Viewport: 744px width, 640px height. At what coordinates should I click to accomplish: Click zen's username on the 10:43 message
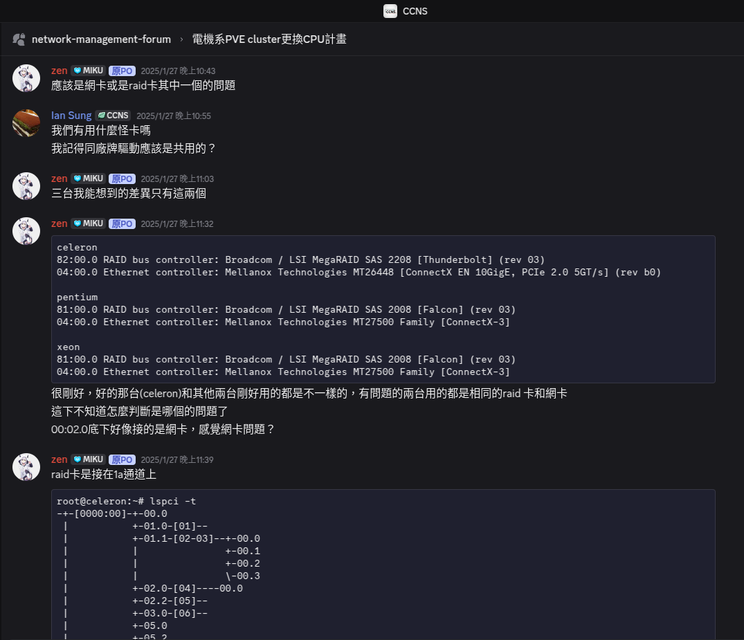(60, 71)
